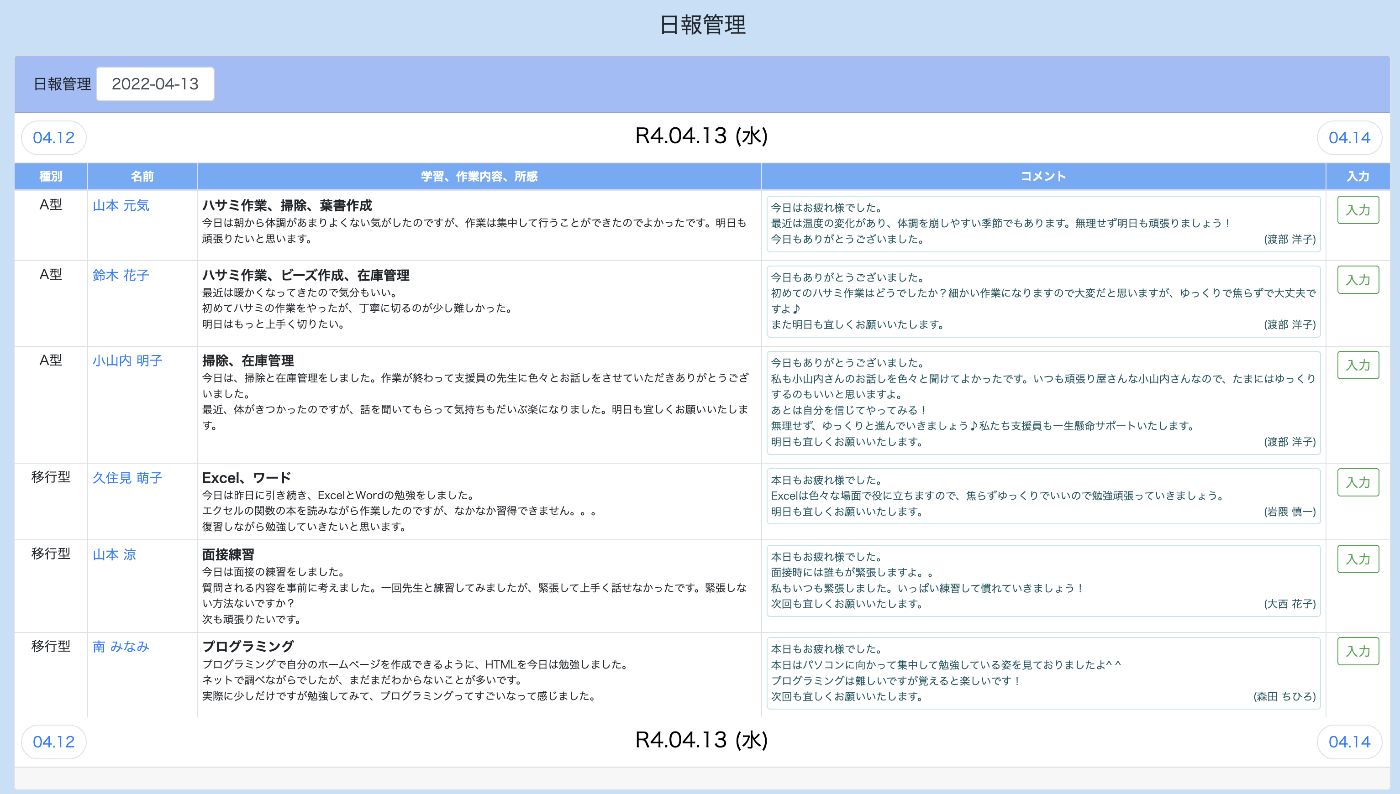
Task: Click the コメント column header
Action: [1042, 176]
